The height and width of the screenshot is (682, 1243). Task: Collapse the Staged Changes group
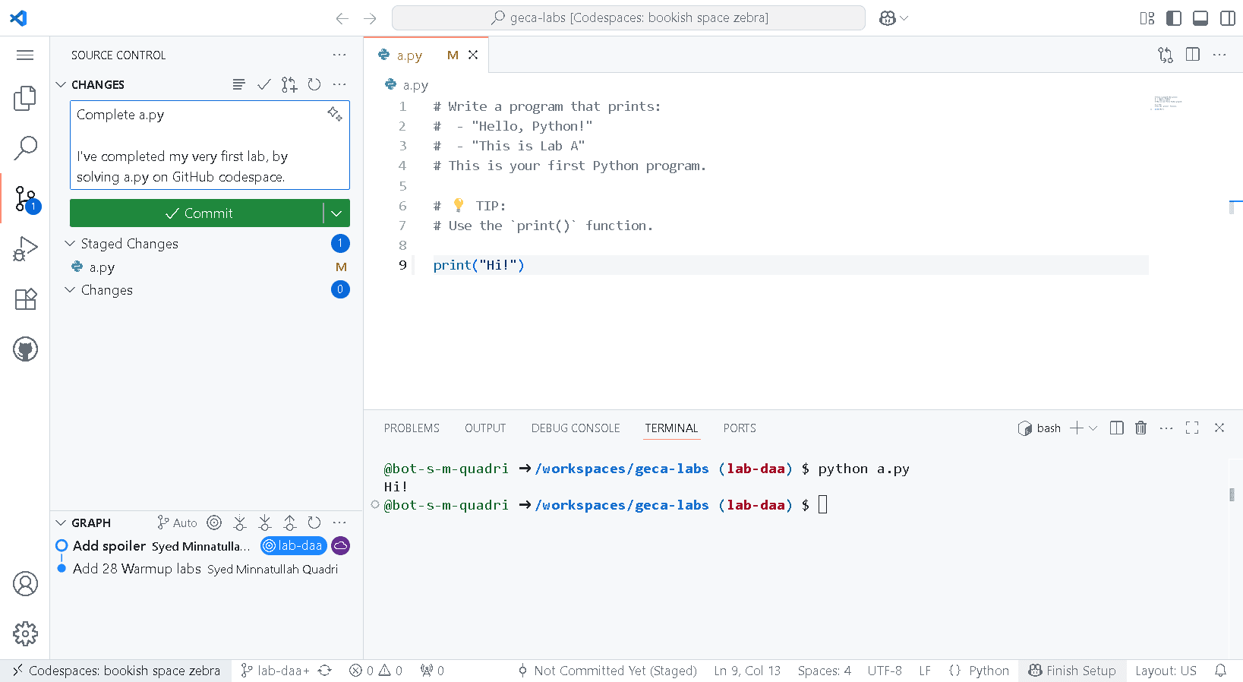coord(70,243)
